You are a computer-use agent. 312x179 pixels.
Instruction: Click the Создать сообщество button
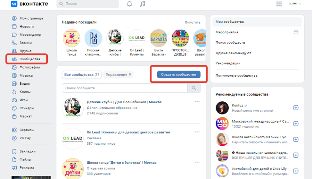click(x=179, y=74)
